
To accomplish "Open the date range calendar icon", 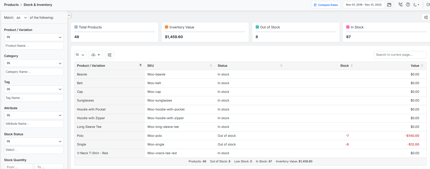I will pyautogui.click(x=389, y=5).
